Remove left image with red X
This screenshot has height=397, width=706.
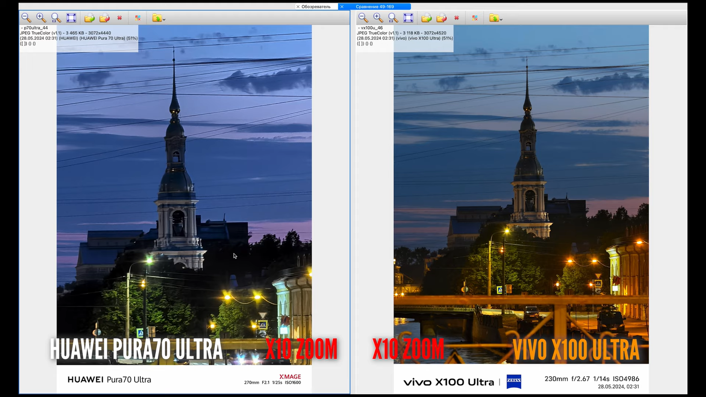click(120, 18)
